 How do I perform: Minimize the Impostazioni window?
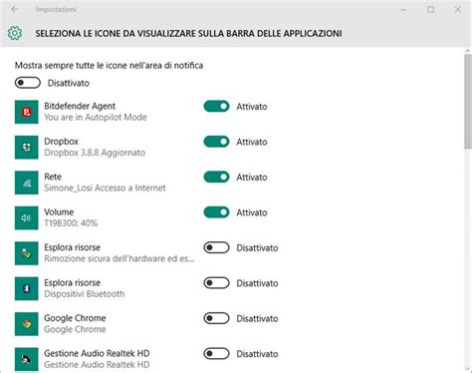pos(403,10)
